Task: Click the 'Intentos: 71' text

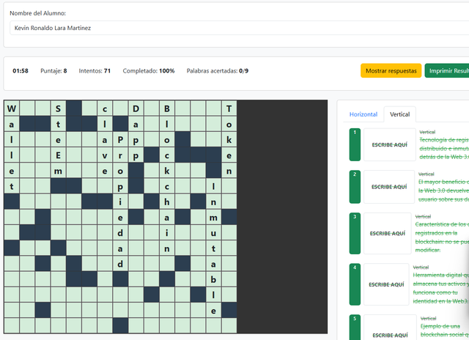Action: click(95, 71)
